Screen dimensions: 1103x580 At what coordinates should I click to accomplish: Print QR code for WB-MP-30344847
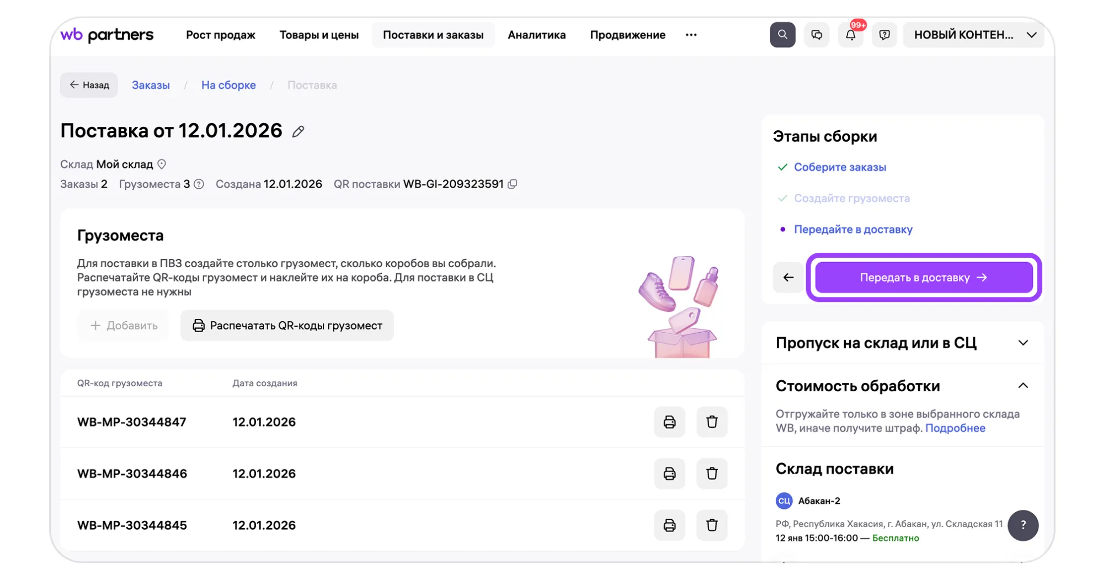point(669,422)
